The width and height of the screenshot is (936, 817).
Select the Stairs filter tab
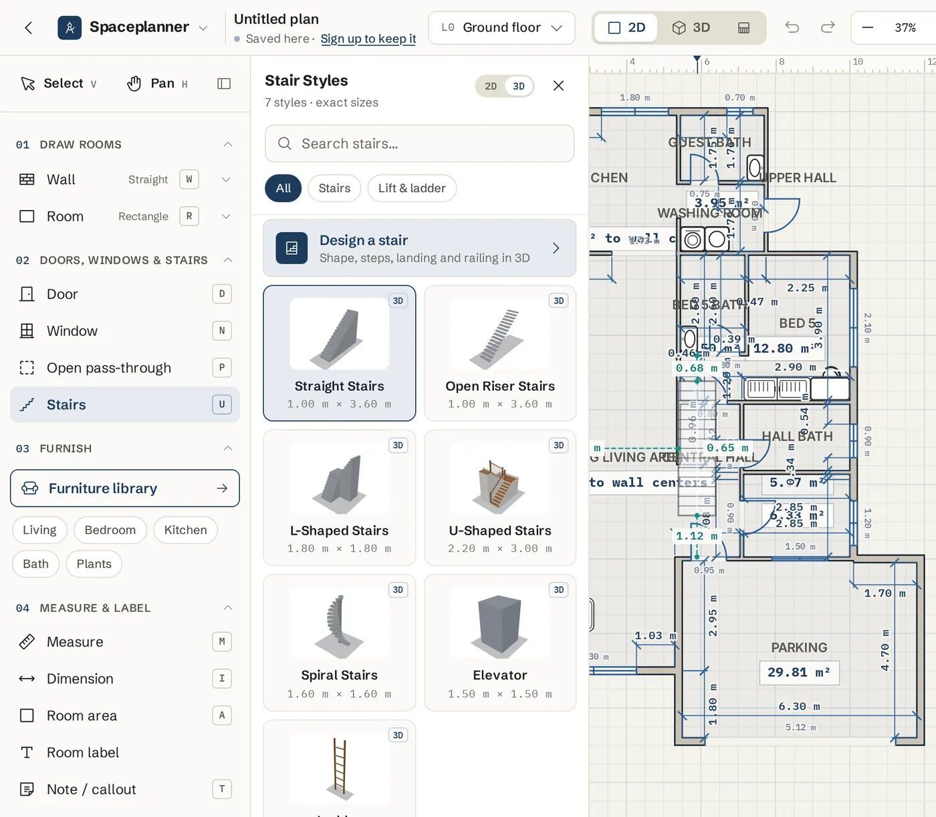pyautogui.click(x=334, y=188)
